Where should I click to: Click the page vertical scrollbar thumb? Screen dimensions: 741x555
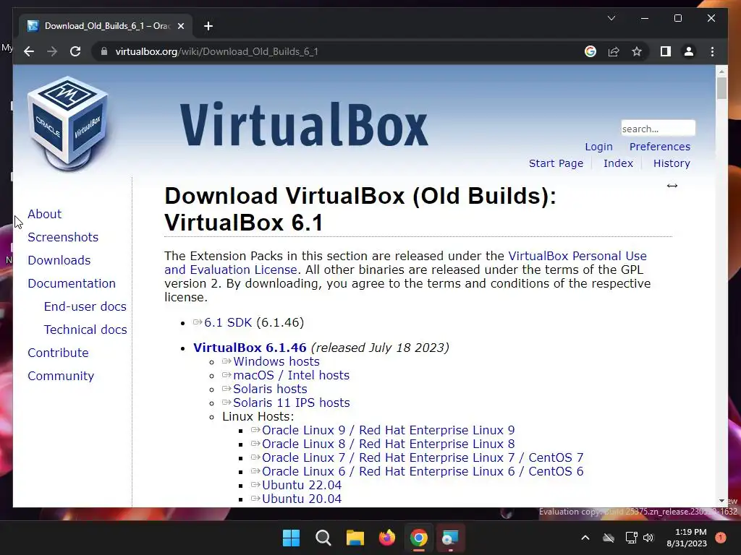pos(721,88)
